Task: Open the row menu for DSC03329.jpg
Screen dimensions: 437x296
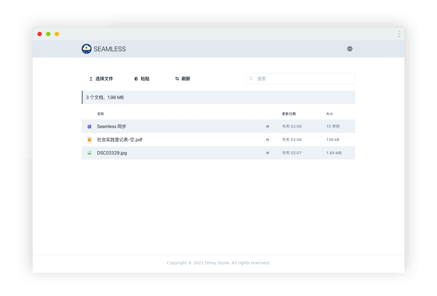Action: [267, 153]
